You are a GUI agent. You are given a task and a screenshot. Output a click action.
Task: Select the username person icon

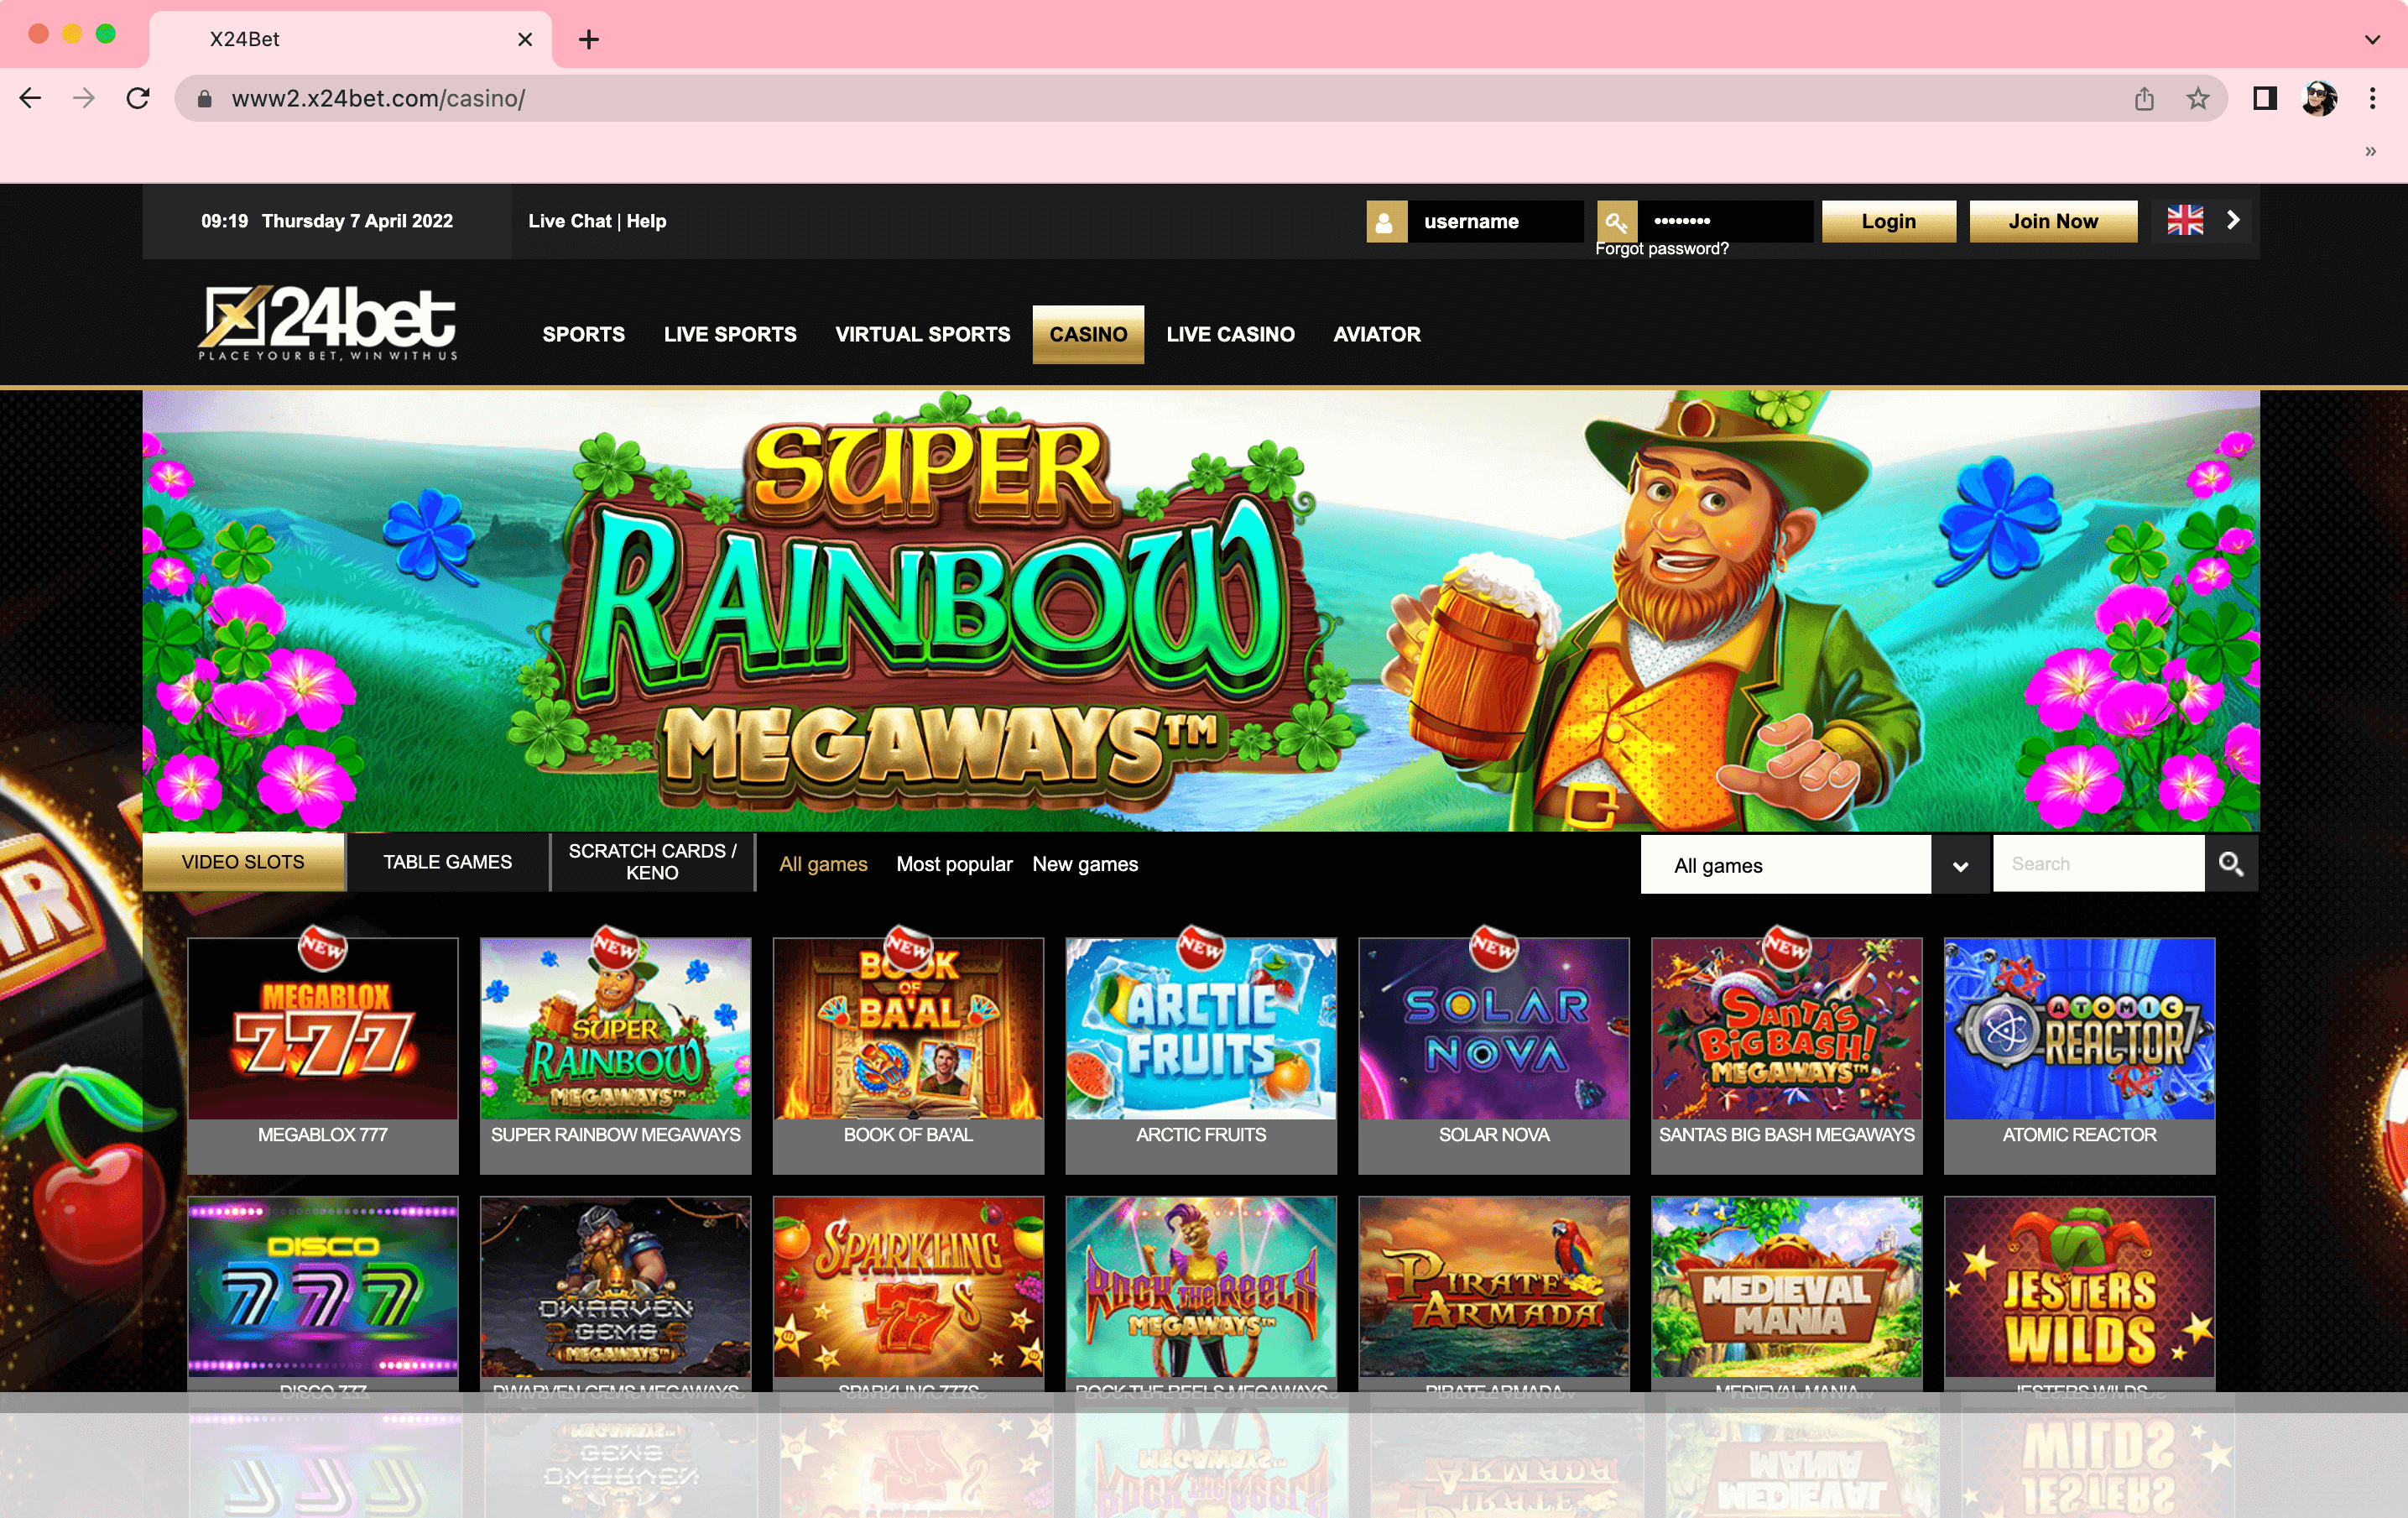1387,221
